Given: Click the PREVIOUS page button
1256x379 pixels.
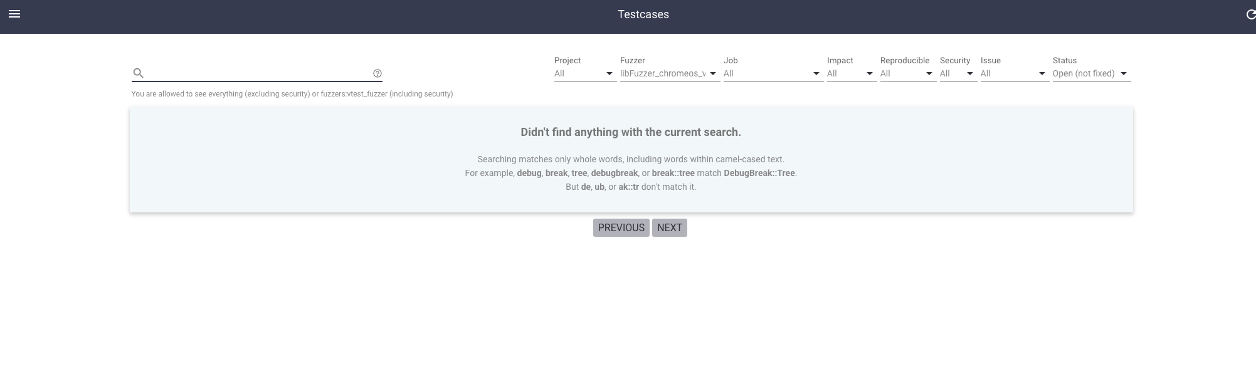Looking at the screenshot, I should point(621,227).
